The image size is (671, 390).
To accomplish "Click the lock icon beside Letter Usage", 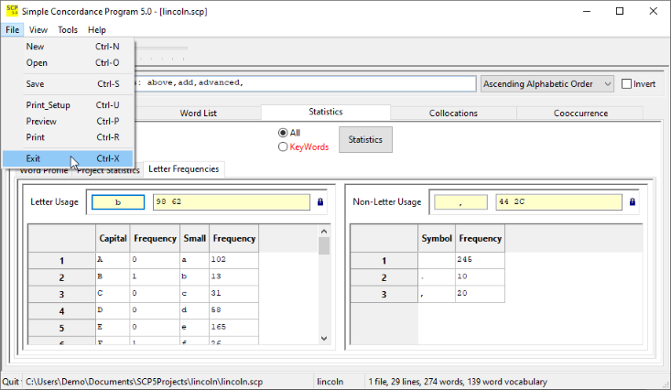I will [320, 202].
